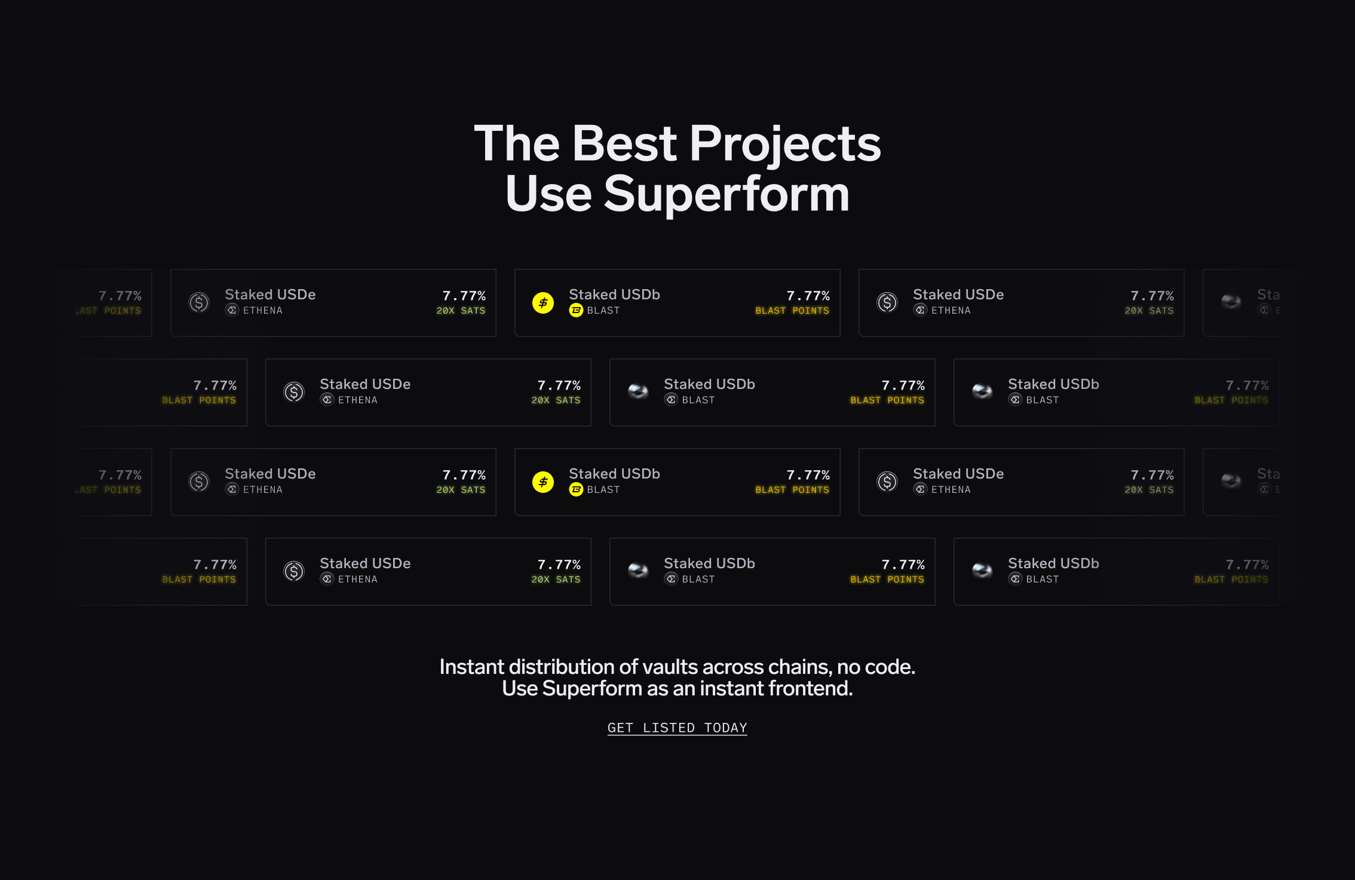1355x880 pixels.
Task: Select the Ethena logo on the first Staked USDe card
Action: pyautogui.click(x=199, y=302)
